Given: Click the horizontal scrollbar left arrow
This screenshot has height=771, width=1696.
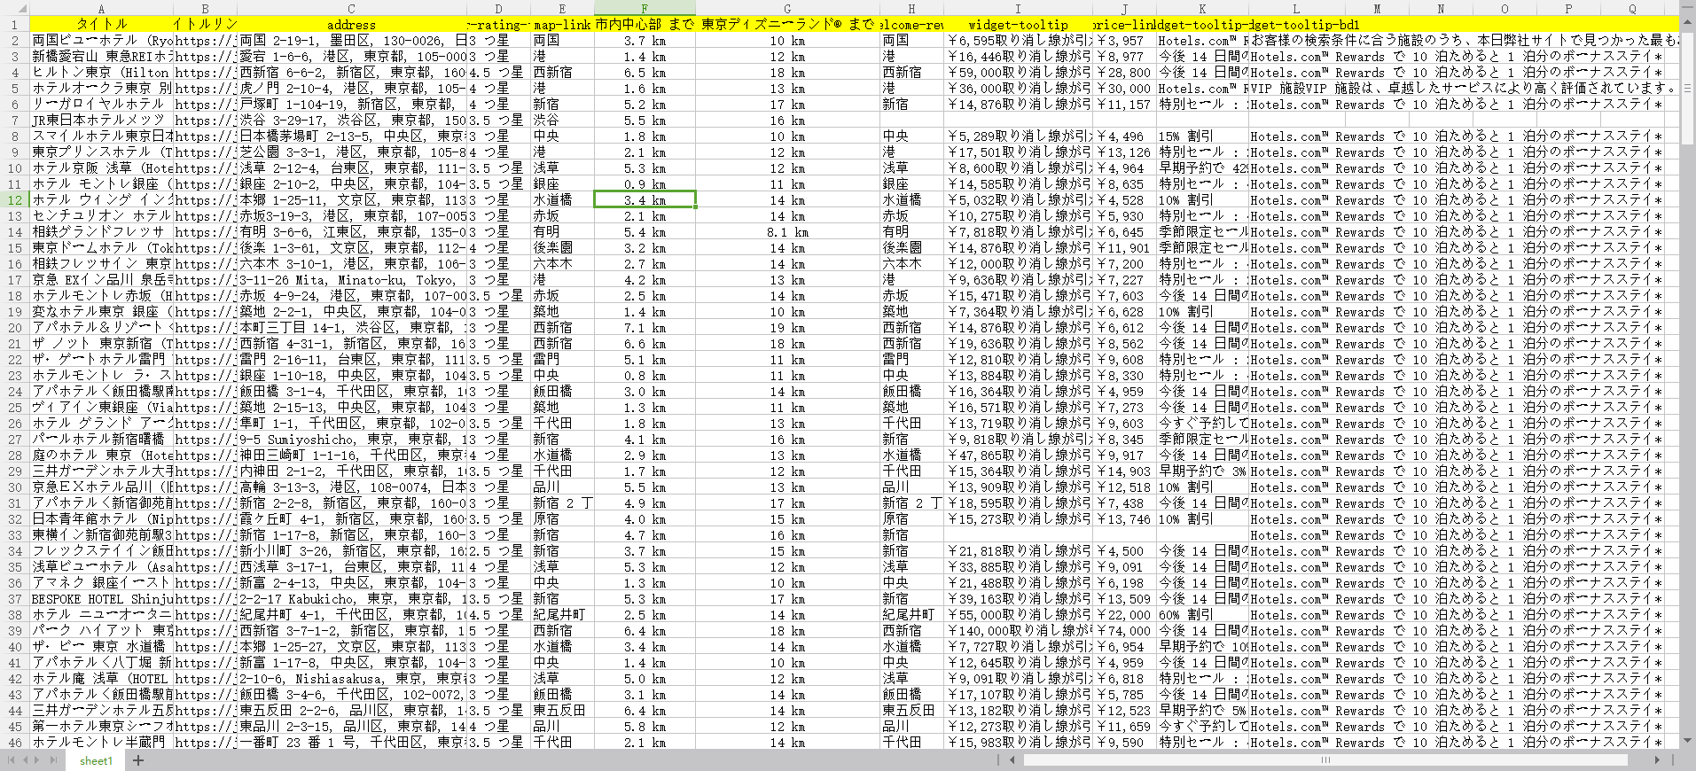Looking at the screenshot, I should 1012,759.
